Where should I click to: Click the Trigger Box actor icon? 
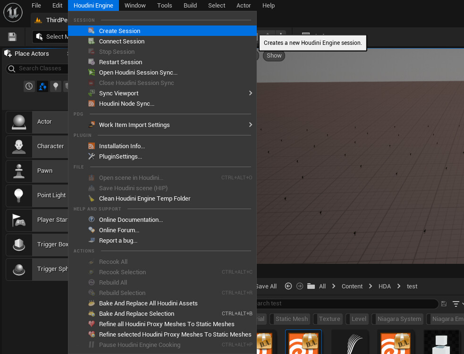tap(19, 244)
